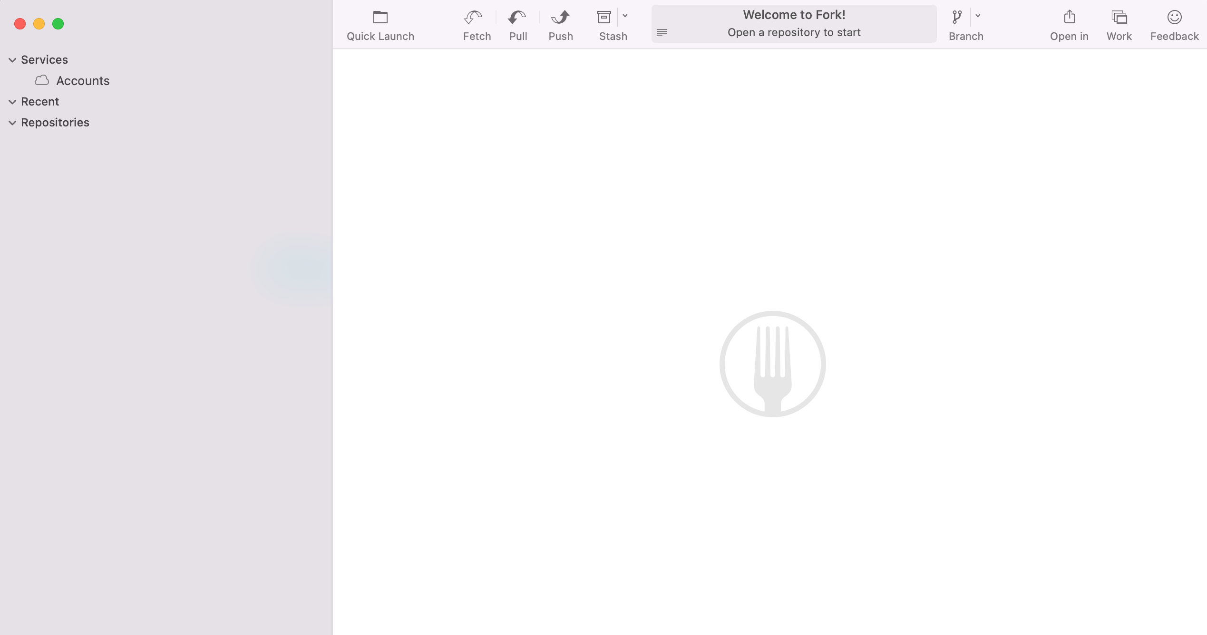The width and height of the screenshot is (1207, 635).
Task: Click the Fetch label
Action: [x=477, y=37]
